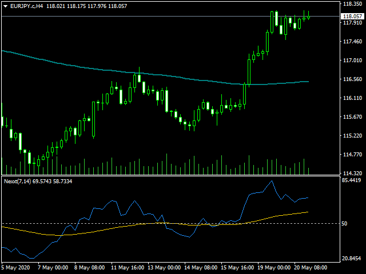Click the 11 May 16:00 time label
The height and width of the screenshot is (274, 366).
click(128, 268)
